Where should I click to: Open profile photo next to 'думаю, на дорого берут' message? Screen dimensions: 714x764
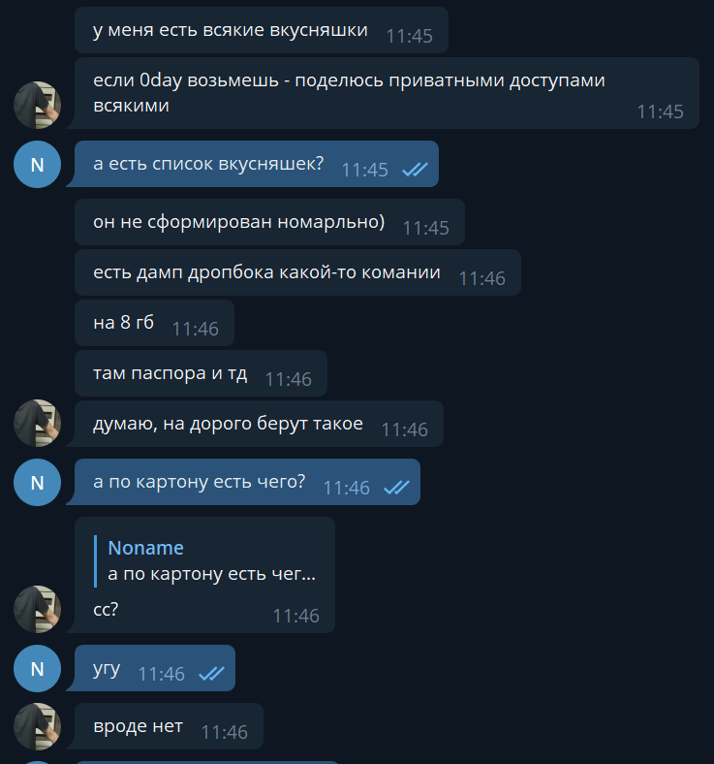(37, 424)
